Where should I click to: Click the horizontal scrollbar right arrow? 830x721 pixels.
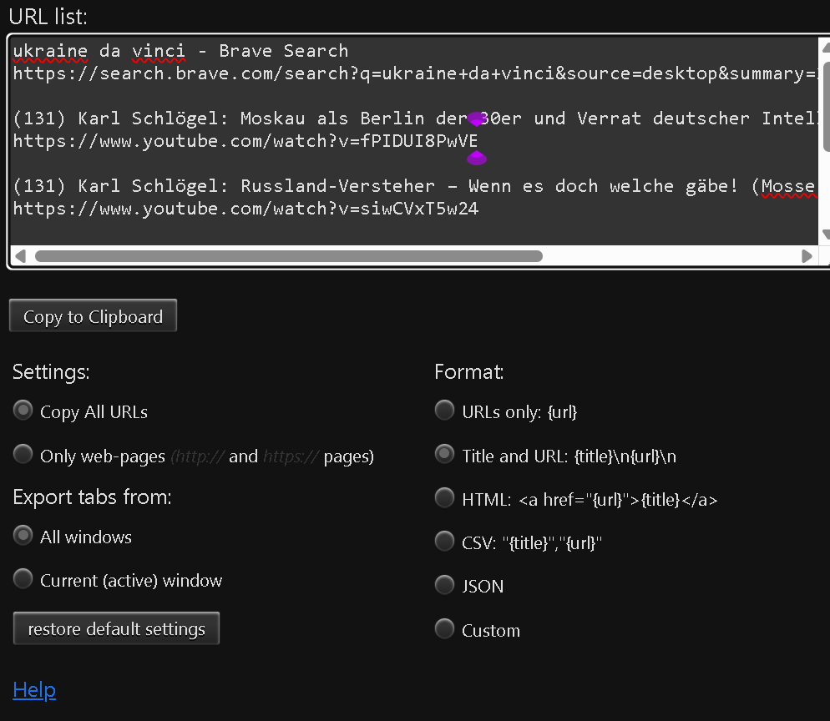click(x=807, y=256)
